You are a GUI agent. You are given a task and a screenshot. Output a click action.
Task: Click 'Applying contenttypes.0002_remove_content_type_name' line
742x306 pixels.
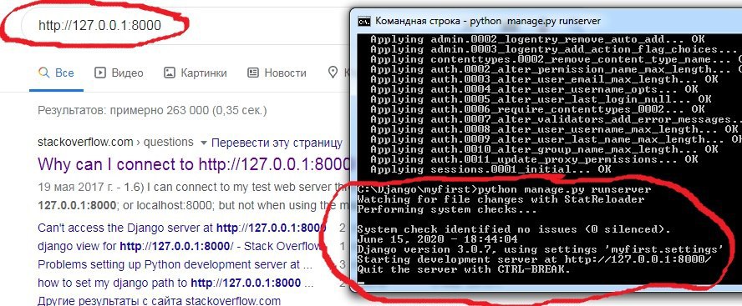point(556,59)
